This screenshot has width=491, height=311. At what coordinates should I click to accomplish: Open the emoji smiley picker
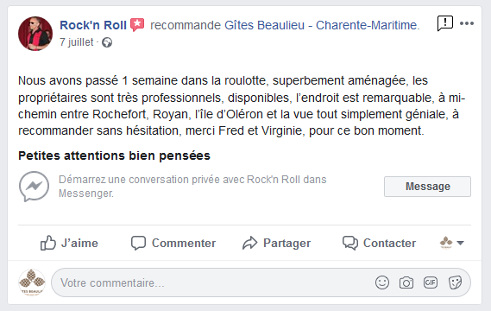[x=382, y=282]
